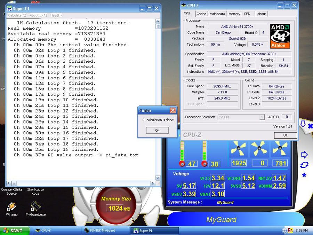Click the Super PI title bar icon
Viewport: 313px width, 235px height.
pos(9,8)
